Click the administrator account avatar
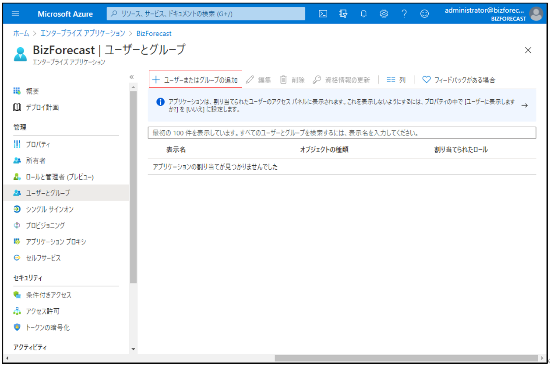550x366 pixels. pyautogui.click(x=536, y=14)
